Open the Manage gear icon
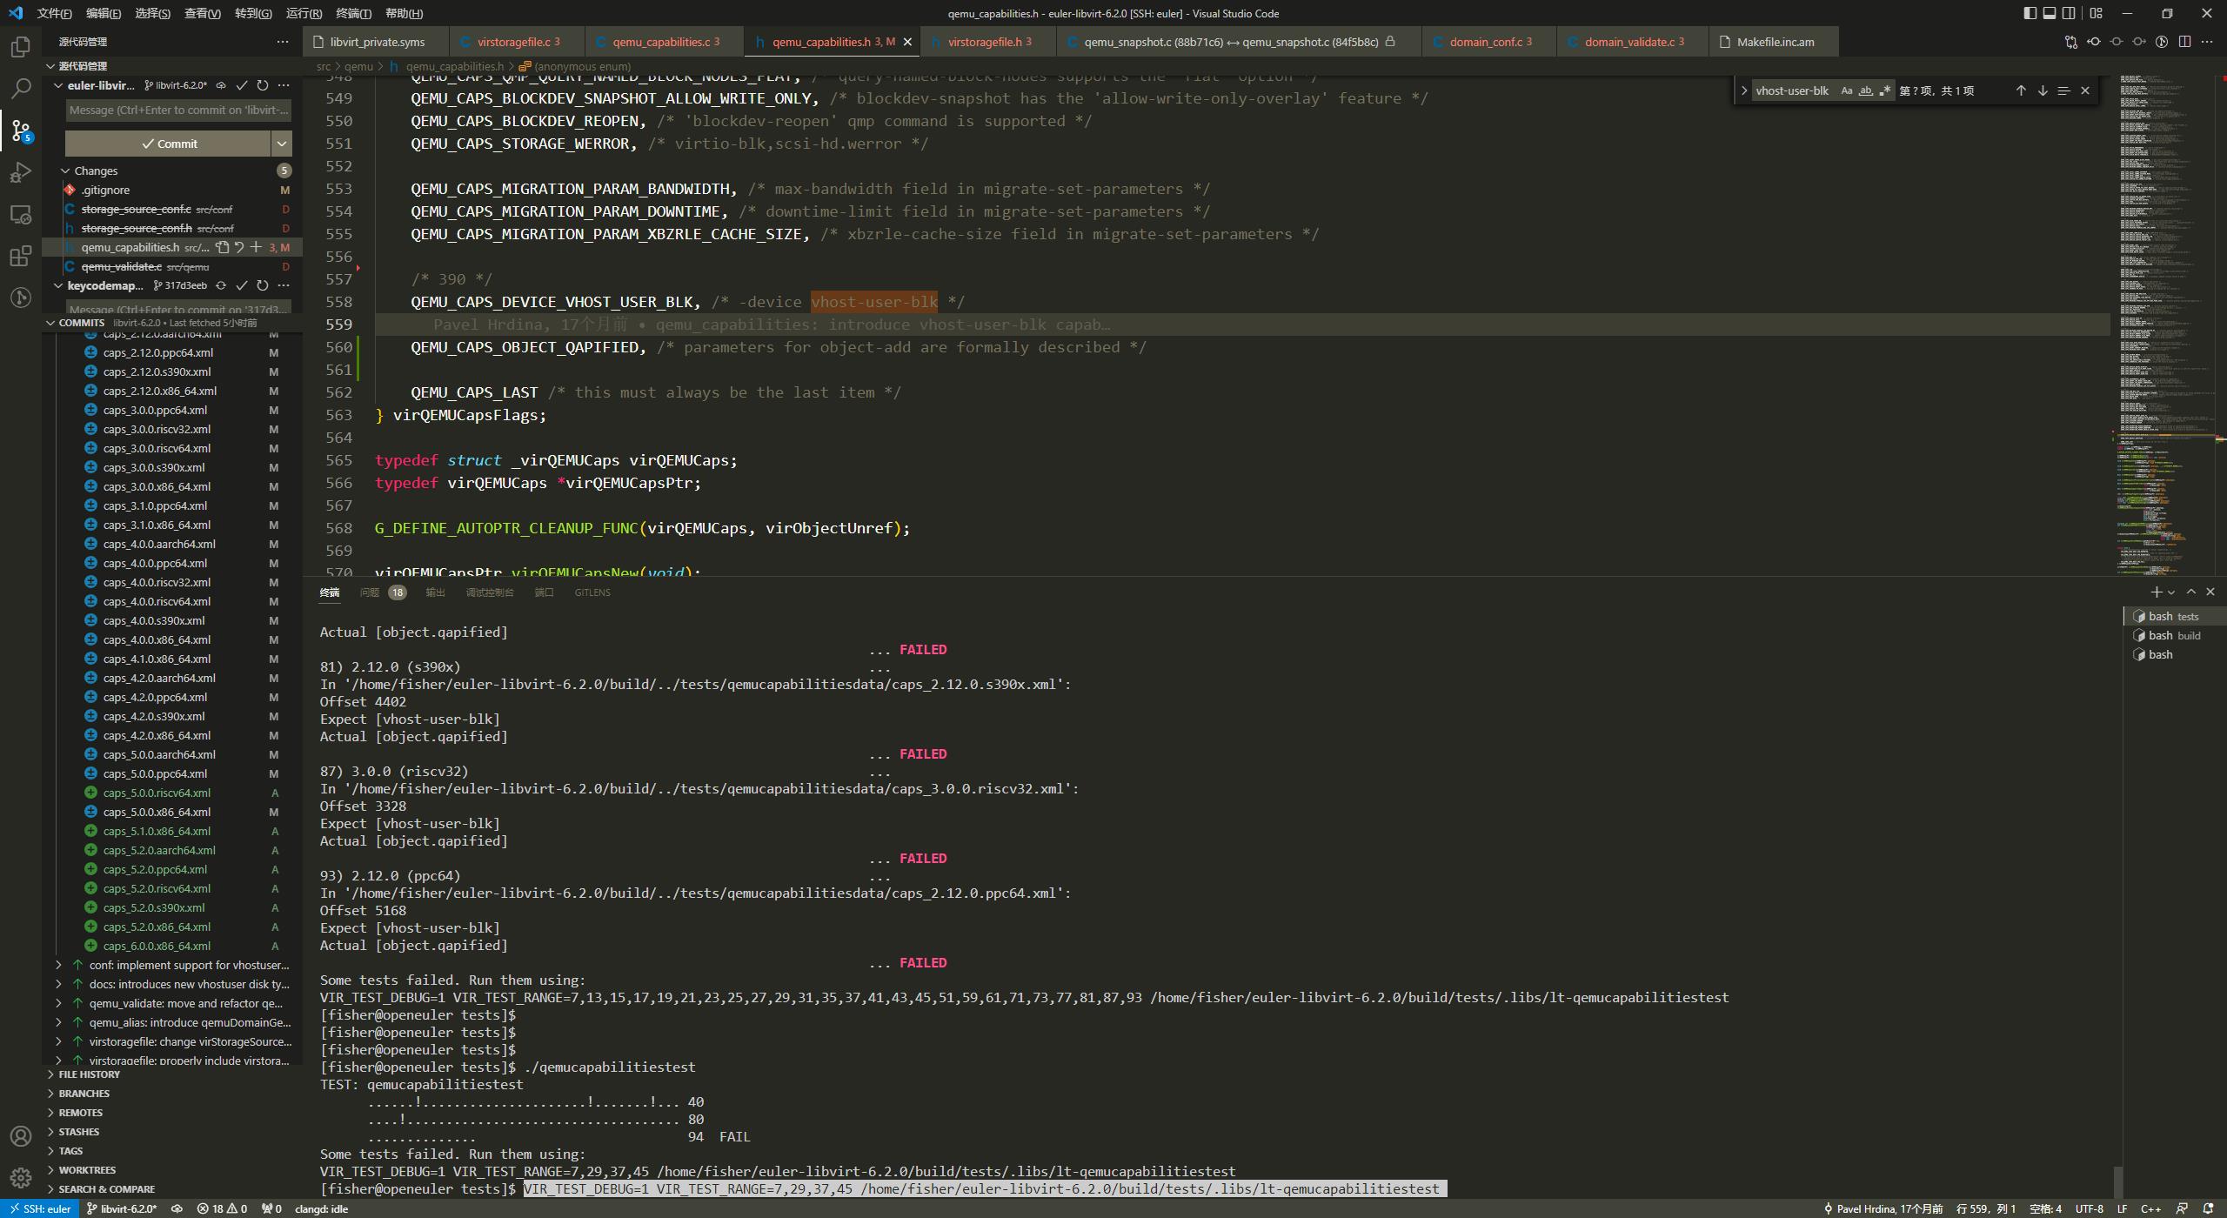Viewport: 2227px width, 1218px height. coord(21,1178)
